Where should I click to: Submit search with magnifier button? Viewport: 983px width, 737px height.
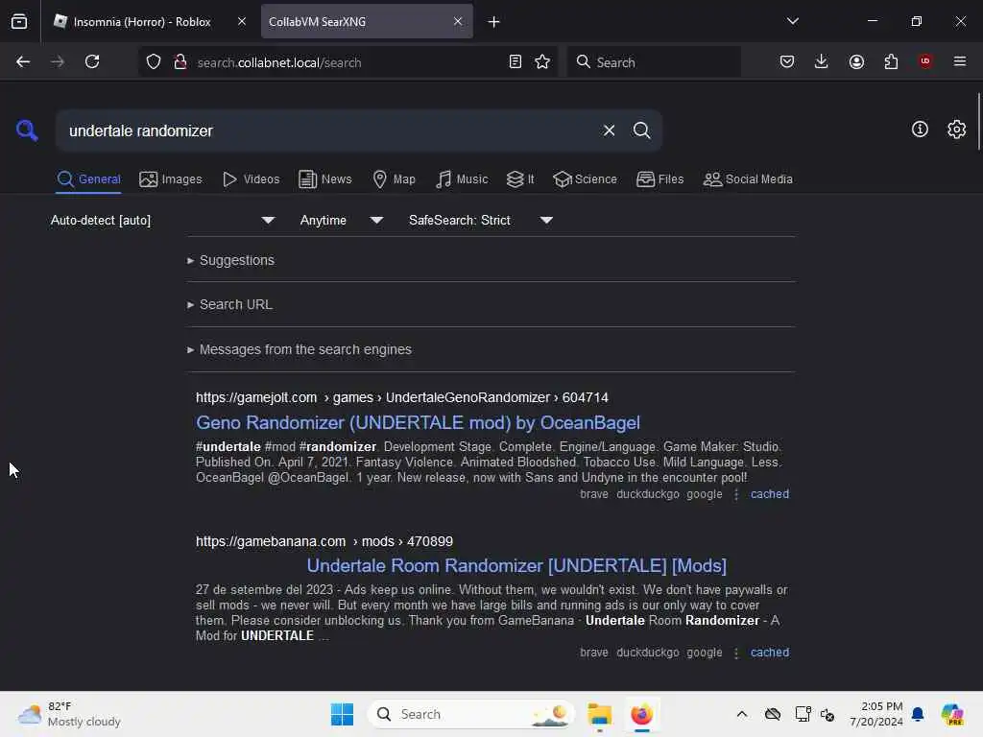point(641,131)
